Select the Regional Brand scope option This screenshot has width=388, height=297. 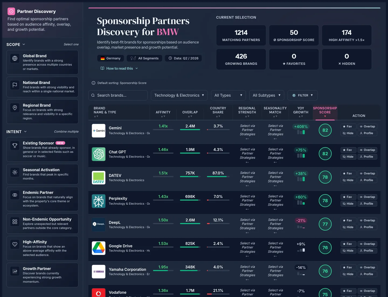pyautogui.click(x=42, y=112)
